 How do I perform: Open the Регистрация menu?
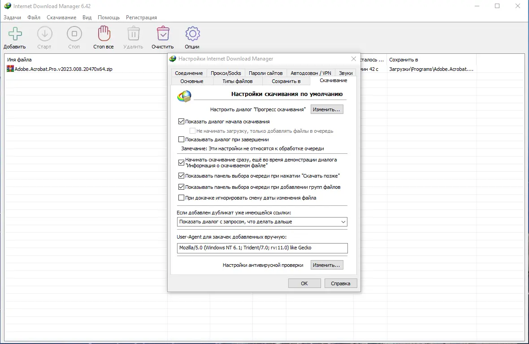click(x=141, y=17)
